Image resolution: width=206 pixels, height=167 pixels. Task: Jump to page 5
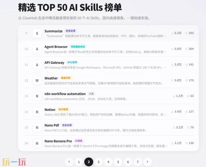pyautogui.click(x=118, y=162)
